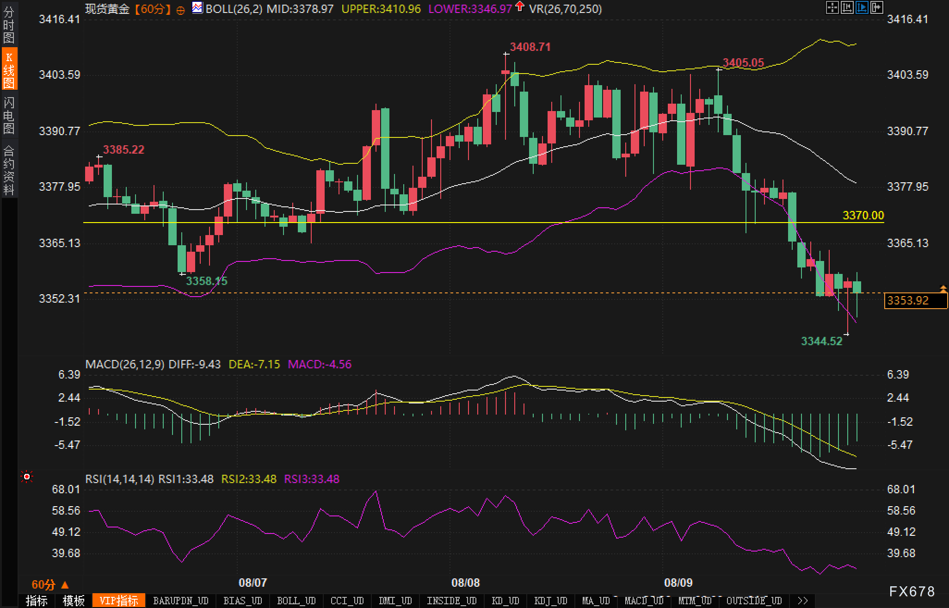Viewport: 949px width, 608px height.
Task: Open the 模板 tab
Action: [74, 601]
